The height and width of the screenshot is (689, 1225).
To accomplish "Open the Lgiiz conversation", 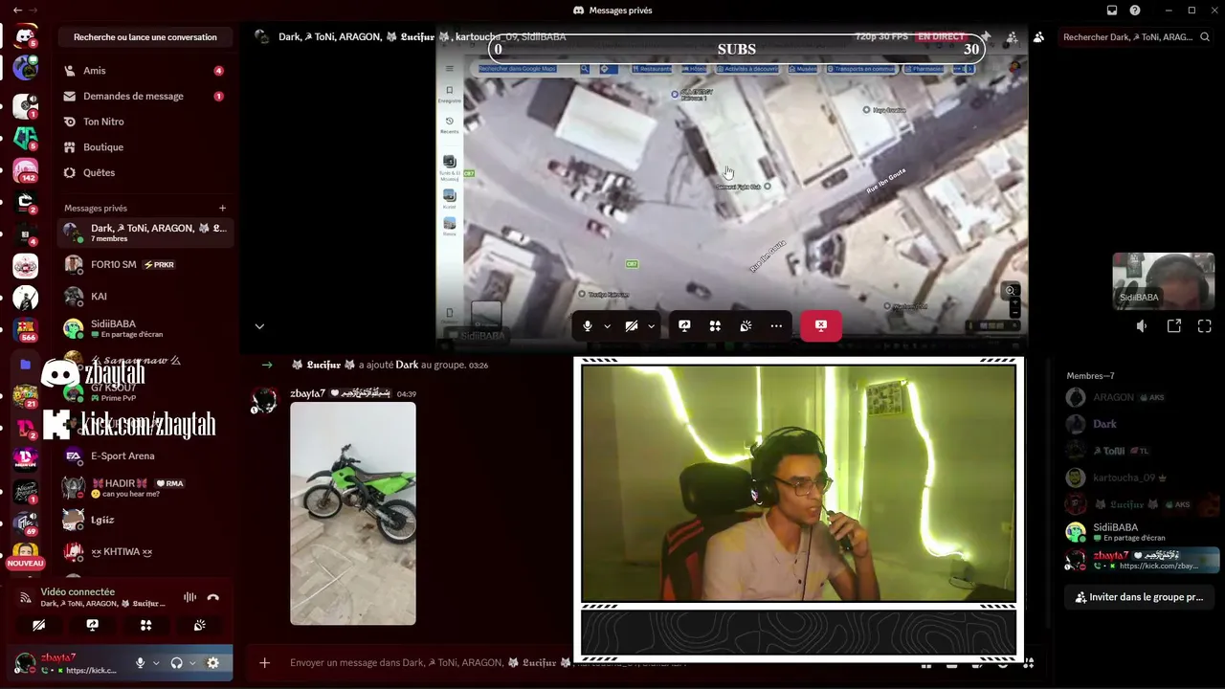I will (145, 520).
